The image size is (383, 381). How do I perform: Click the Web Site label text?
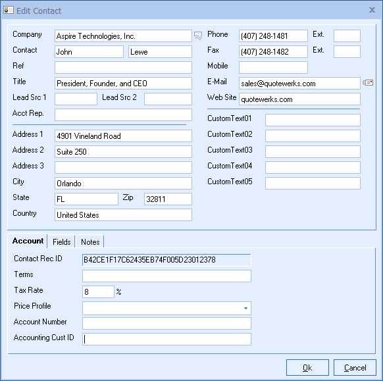pyautogui.click(x=222, y=97)
